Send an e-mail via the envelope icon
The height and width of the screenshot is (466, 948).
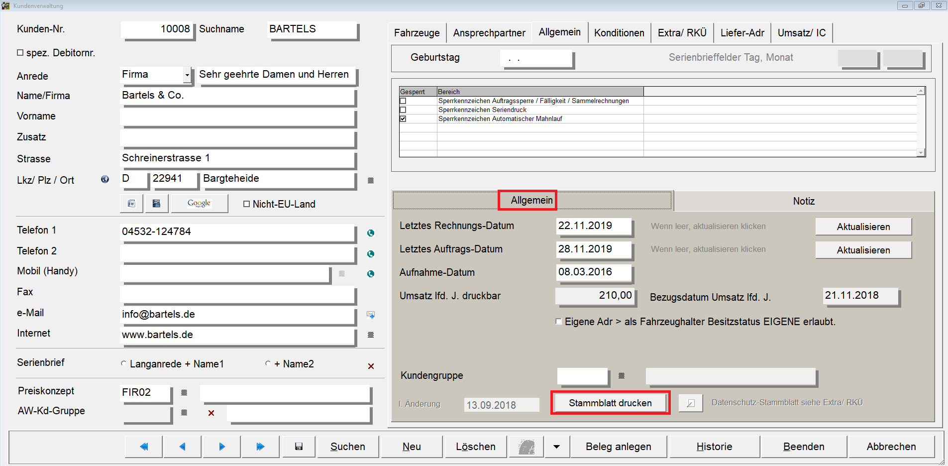pos(371,315)
